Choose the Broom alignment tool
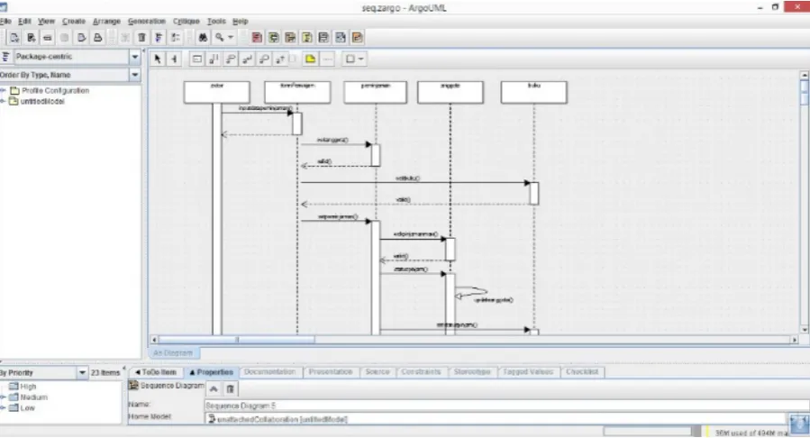Viewport: 810px width, 438px height. [174, 59]
